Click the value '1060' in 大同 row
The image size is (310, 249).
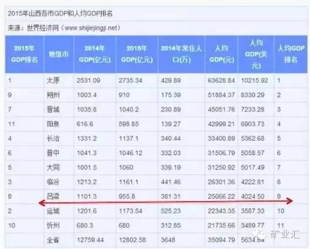point(126,167)
